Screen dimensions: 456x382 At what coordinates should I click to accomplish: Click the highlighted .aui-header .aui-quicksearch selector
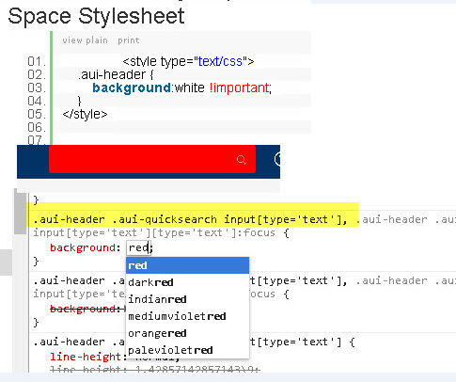[190, 219]
